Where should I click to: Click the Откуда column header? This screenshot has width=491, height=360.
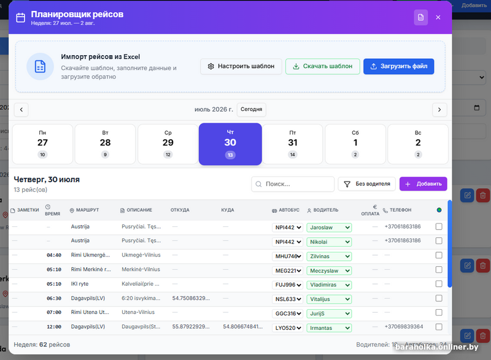[180, 210]
